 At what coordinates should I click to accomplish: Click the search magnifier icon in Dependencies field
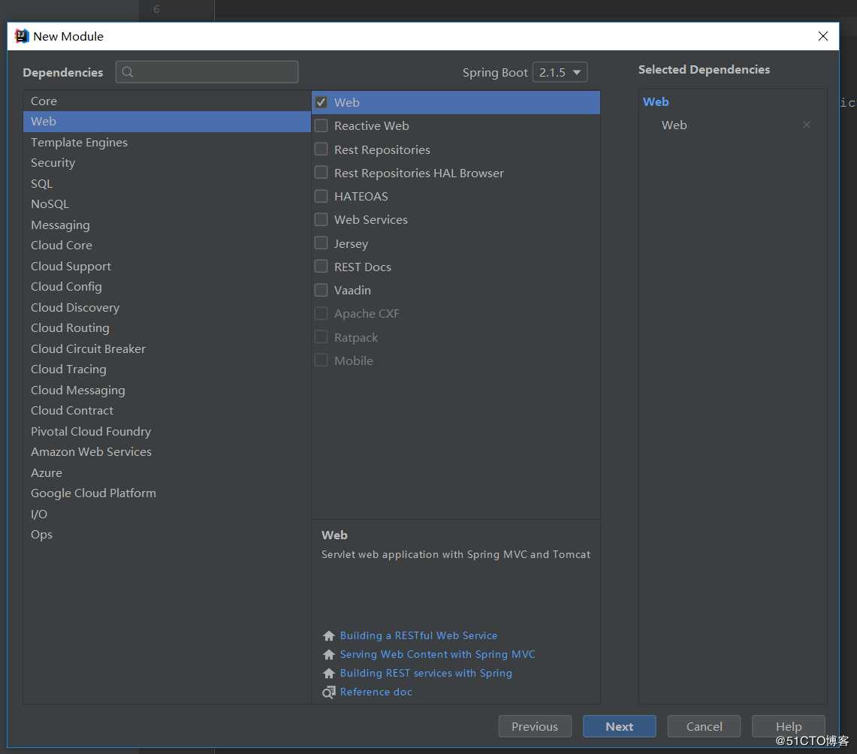[x=128, y=72]
